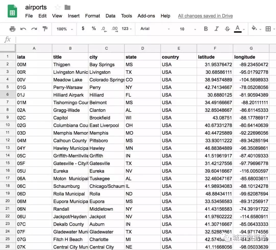This screenshot has width=276, height=250.
Task: Click cell containing 'Hilliard Airpark'
Action: pos(70,95)
